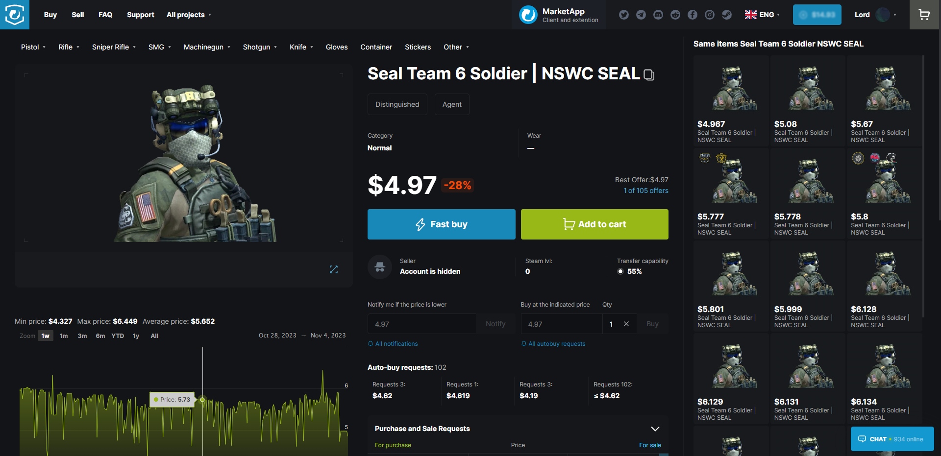Set chart zoom to 1w

coord(46,336)
